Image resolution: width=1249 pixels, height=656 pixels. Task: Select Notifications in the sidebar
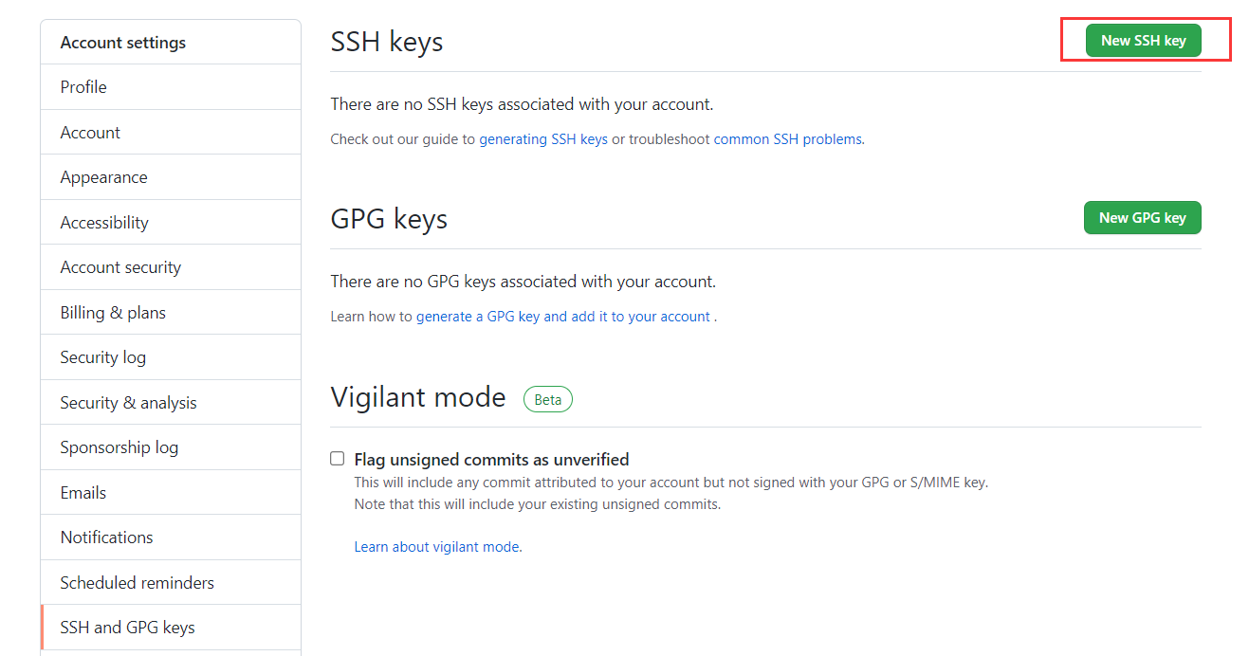pos(106,538)
